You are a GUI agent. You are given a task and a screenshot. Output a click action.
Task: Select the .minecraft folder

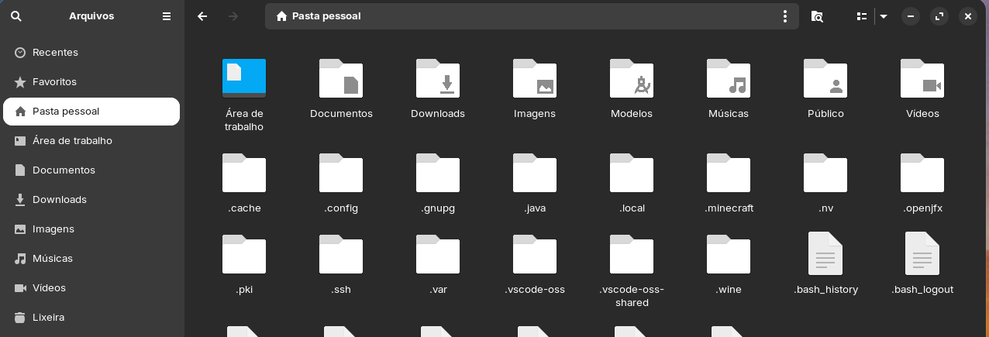[729, 173]
